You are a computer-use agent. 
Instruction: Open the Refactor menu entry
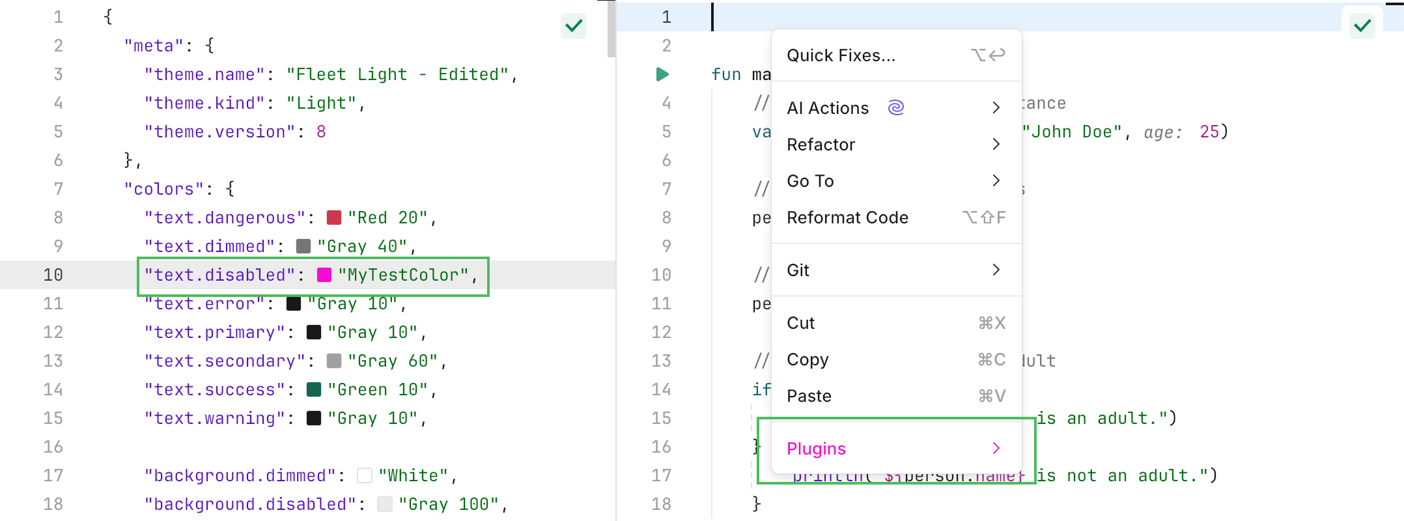point(896,144)
